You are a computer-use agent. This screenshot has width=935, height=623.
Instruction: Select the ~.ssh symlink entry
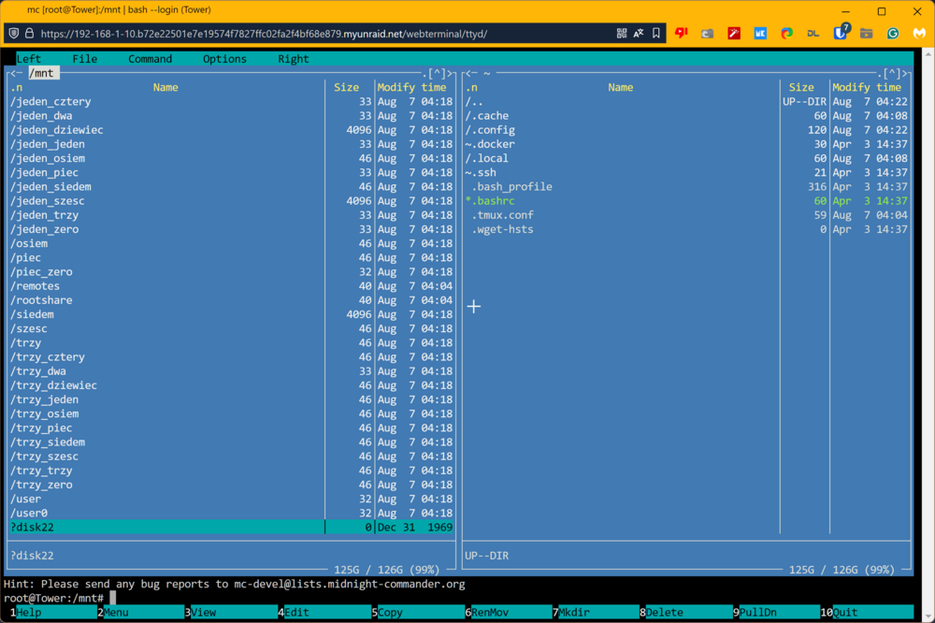[x=686, y=172]
